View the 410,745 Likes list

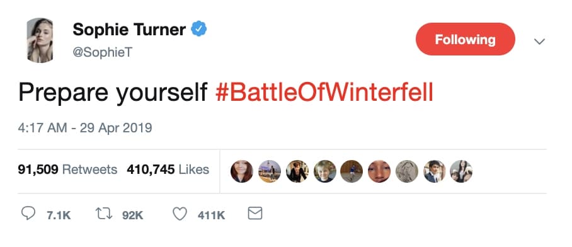point(168,169)
